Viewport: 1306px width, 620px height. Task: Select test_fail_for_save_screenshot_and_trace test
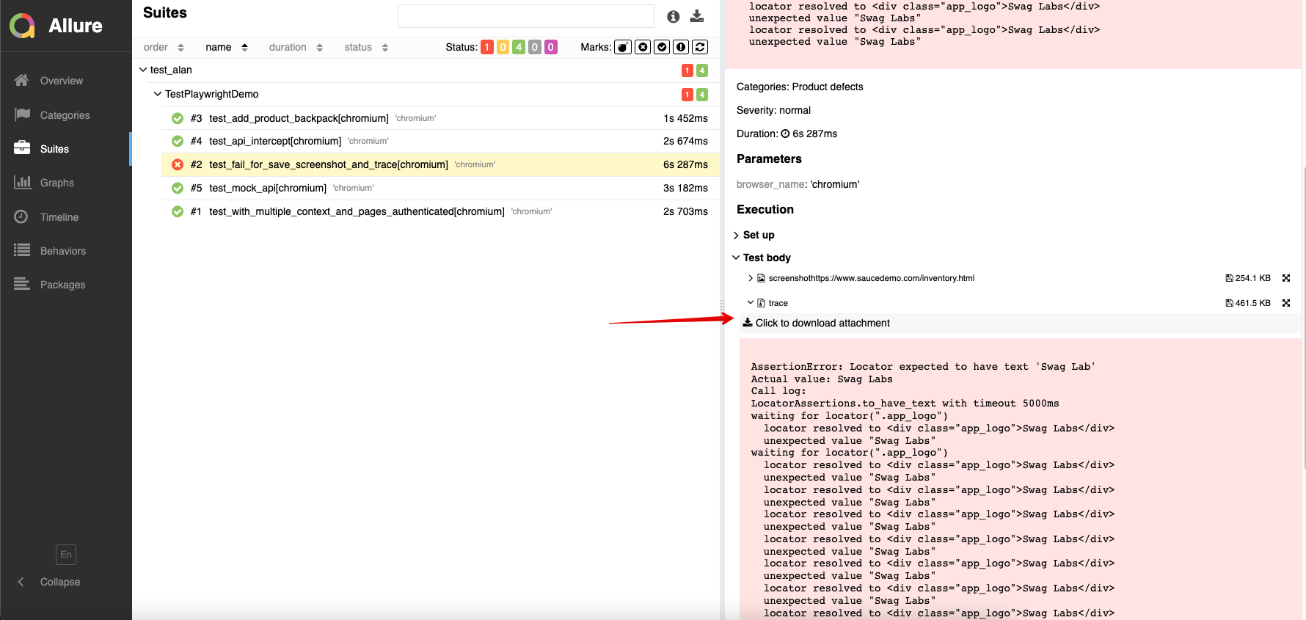tap(440, 164)
